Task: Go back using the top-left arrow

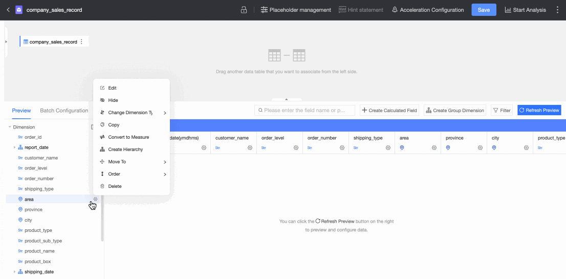Action: [x=8, y=10]
